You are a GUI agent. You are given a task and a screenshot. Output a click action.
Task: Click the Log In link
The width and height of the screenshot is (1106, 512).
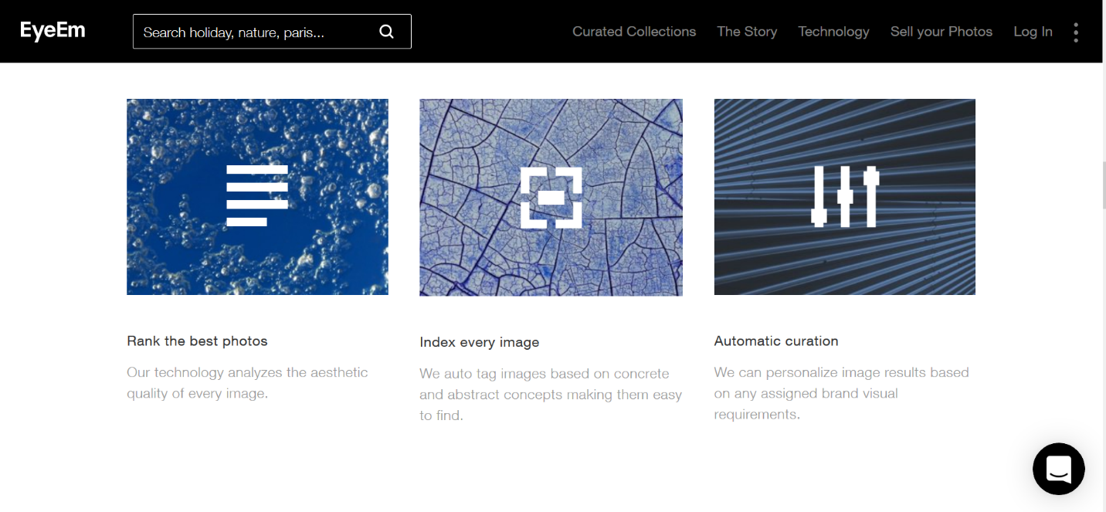click(x=1033, y=32)
